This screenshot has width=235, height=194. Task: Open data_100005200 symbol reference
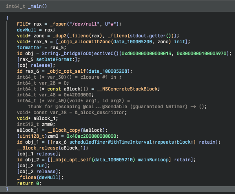point(133,42)
